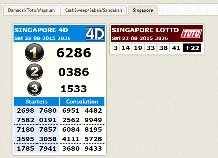Select additional lotto number +22
Viewport: 218px width, 158px height.
click(x=192, y=48)
